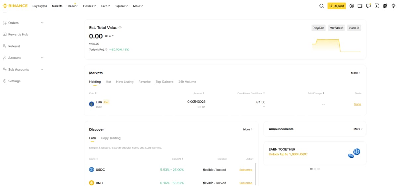
Task: Open the language globe icon
Action: 385,6
